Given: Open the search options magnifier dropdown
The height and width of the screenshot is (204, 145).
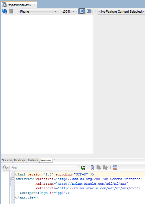Looking at the screenshot, I should pos(5,167).
